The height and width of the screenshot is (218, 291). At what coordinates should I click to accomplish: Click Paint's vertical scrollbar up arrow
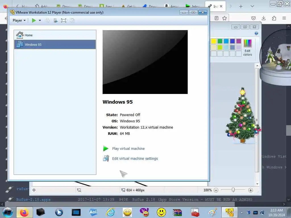click(x=257, y=66)
